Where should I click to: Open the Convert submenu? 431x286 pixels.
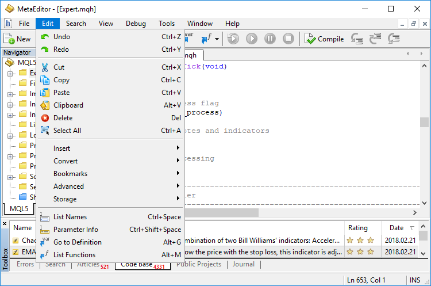pyautogui.click(x=110, y=161)
